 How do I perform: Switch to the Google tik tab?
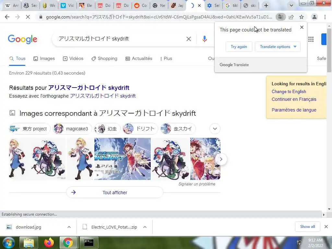(x=231, y=6)
